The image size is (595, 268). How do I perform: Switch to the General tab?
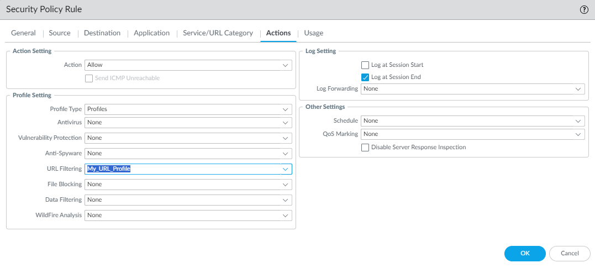(23, 33)
